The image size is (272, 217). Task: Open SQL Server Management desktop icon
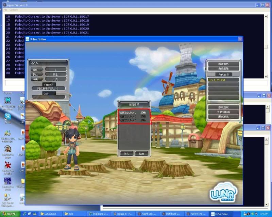tap(7, 198)
